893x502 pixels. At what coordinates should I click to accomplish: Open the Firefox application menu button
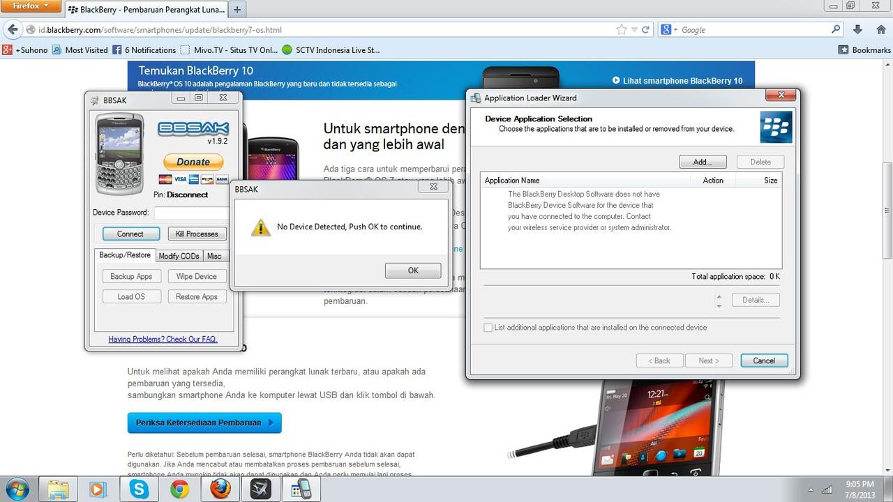click(31, 6)
